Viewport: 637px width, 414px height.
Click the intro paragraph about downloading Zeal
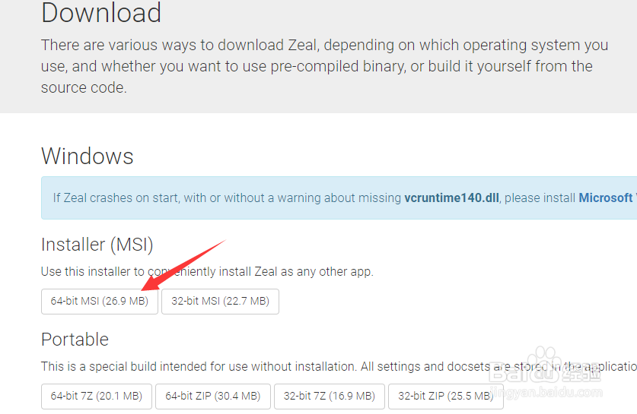click(x=325, y=66)
